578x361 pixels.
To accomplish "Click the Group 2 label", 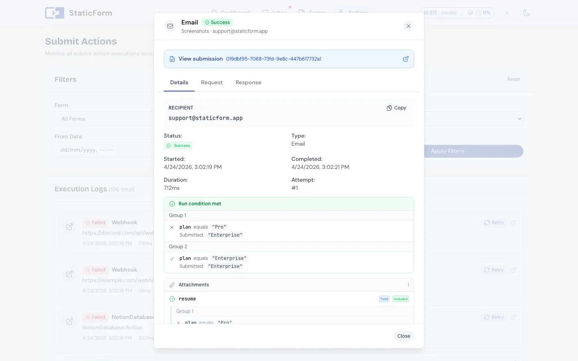I will [178, 247].
